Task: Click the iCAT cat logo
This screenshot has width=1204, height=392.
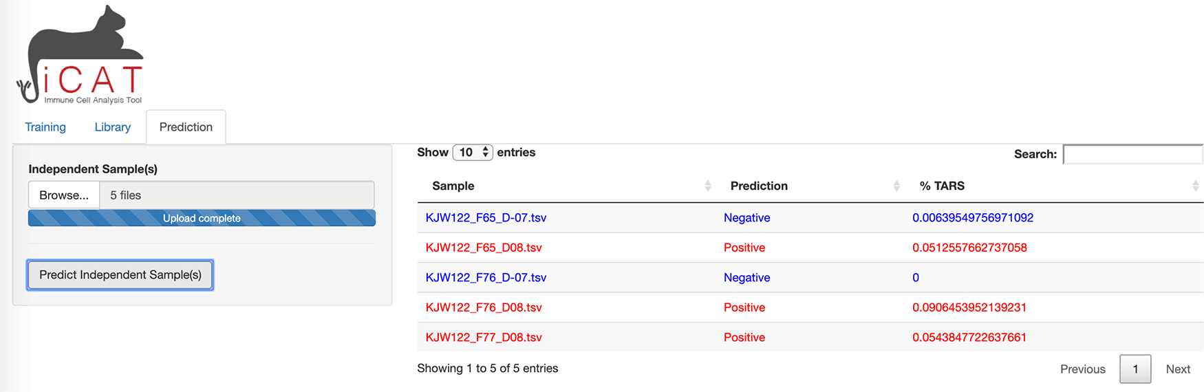Action: pyautogui.click(x=81, y=56)
